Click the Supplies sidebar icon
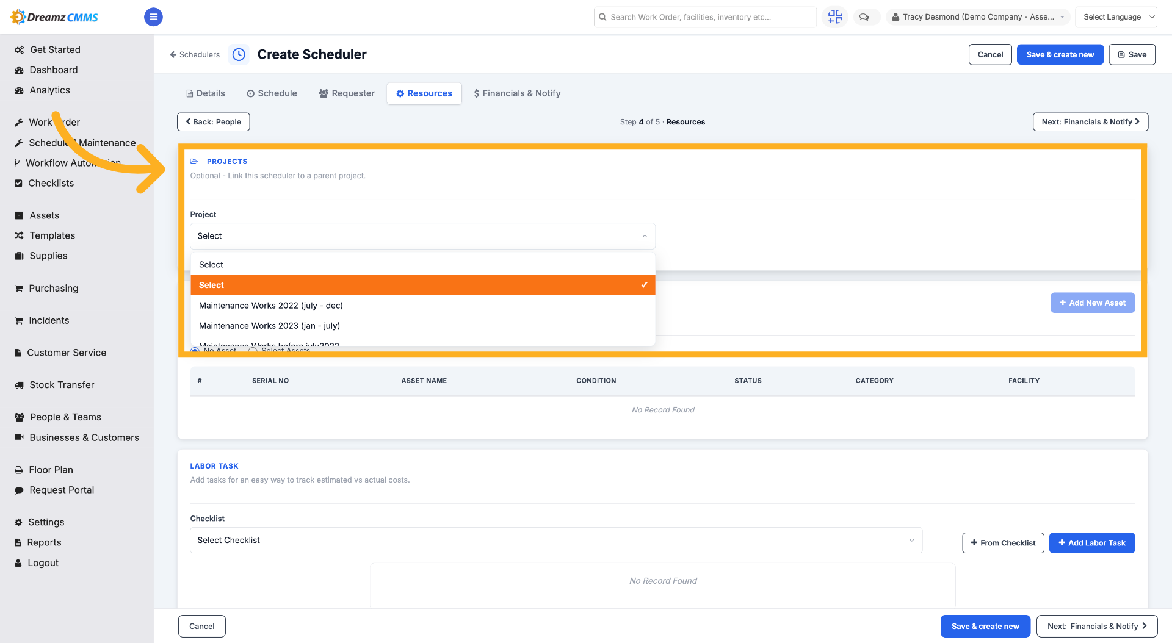Image resolution: width=1172 pixels, height=643 pixels. [19, 256]
